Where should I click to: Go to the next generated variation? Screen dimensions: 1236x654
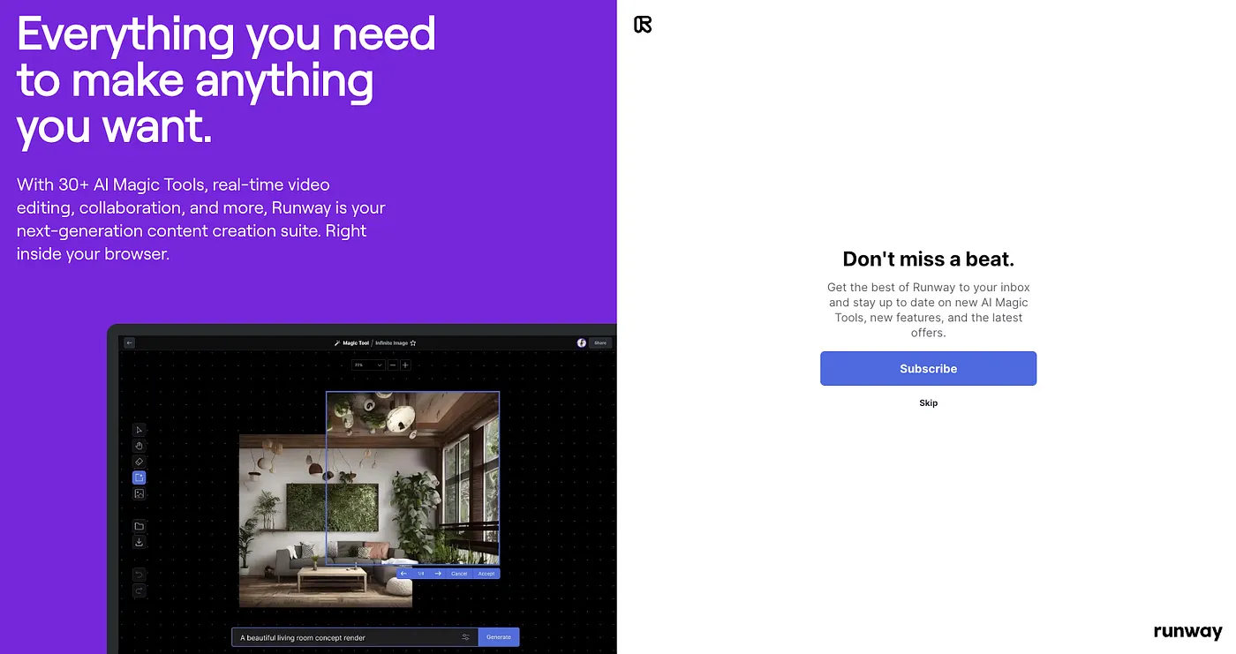[437, 574]
